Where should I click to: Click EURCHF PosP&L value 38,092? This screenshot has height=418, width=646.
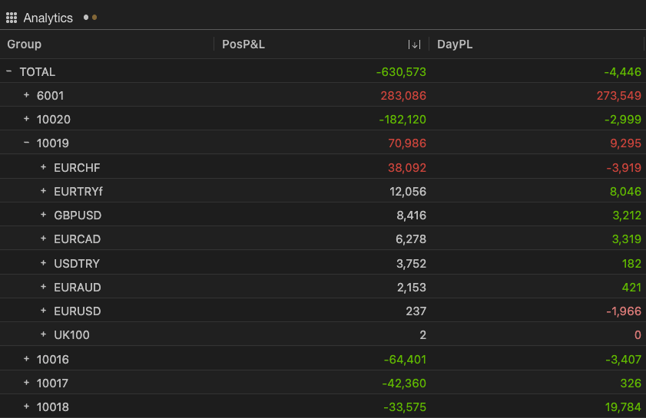[x=407, y=168]
